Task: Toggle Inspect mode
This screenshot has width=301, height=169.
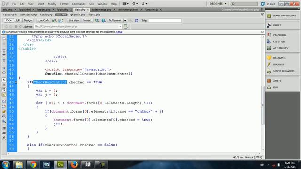Action: point(87,20)
